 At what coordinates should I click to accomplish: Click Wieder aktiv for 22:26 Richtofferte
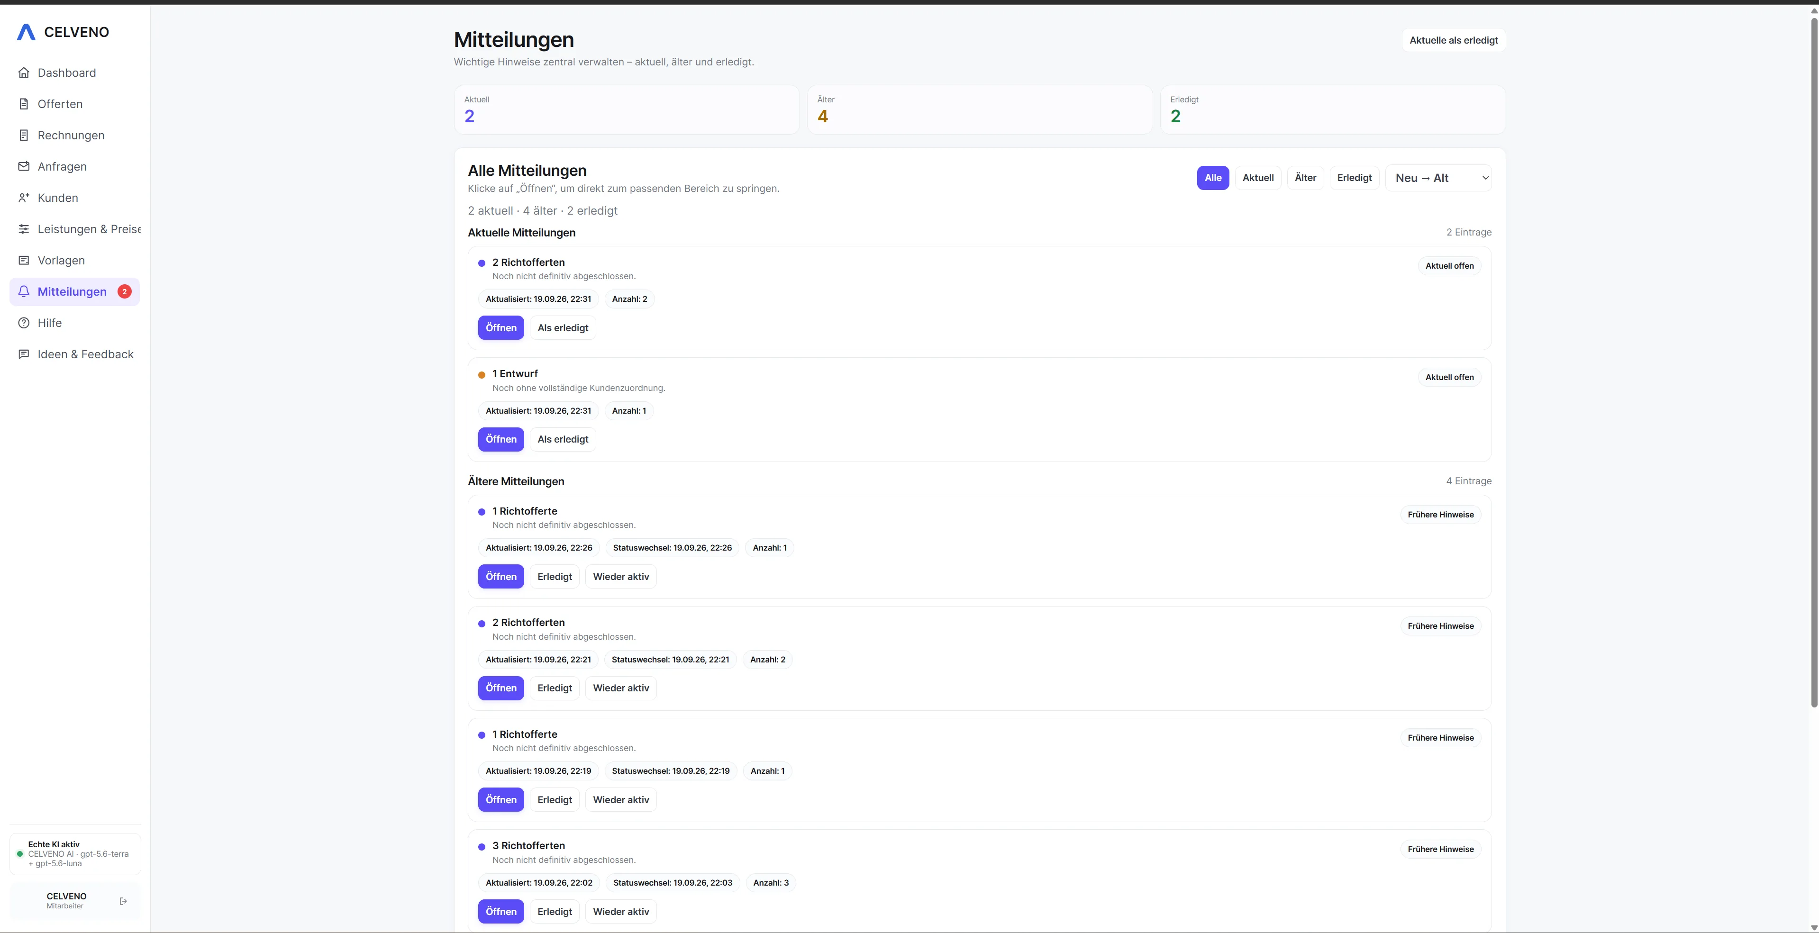coord(621,577)
